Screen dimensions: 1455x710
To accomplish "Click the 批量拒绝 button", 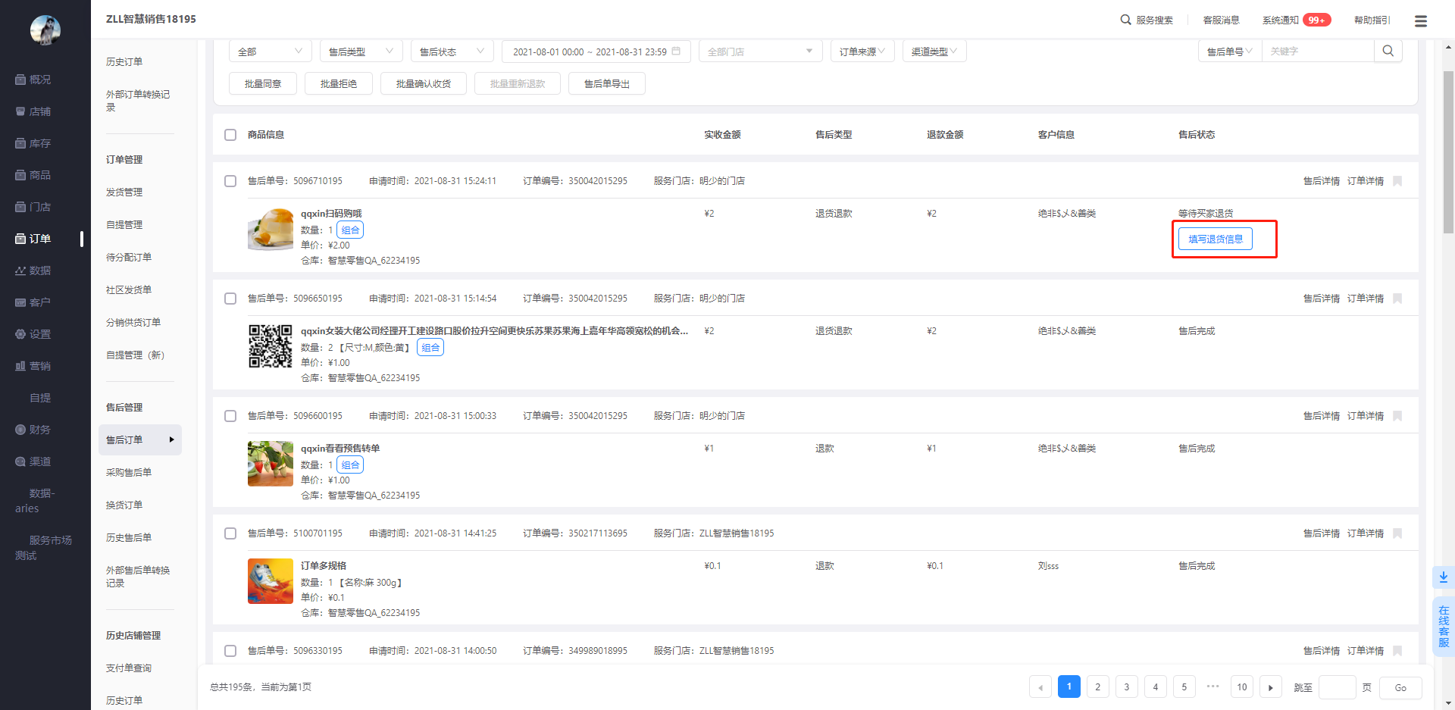I will (x=339, y=83).
